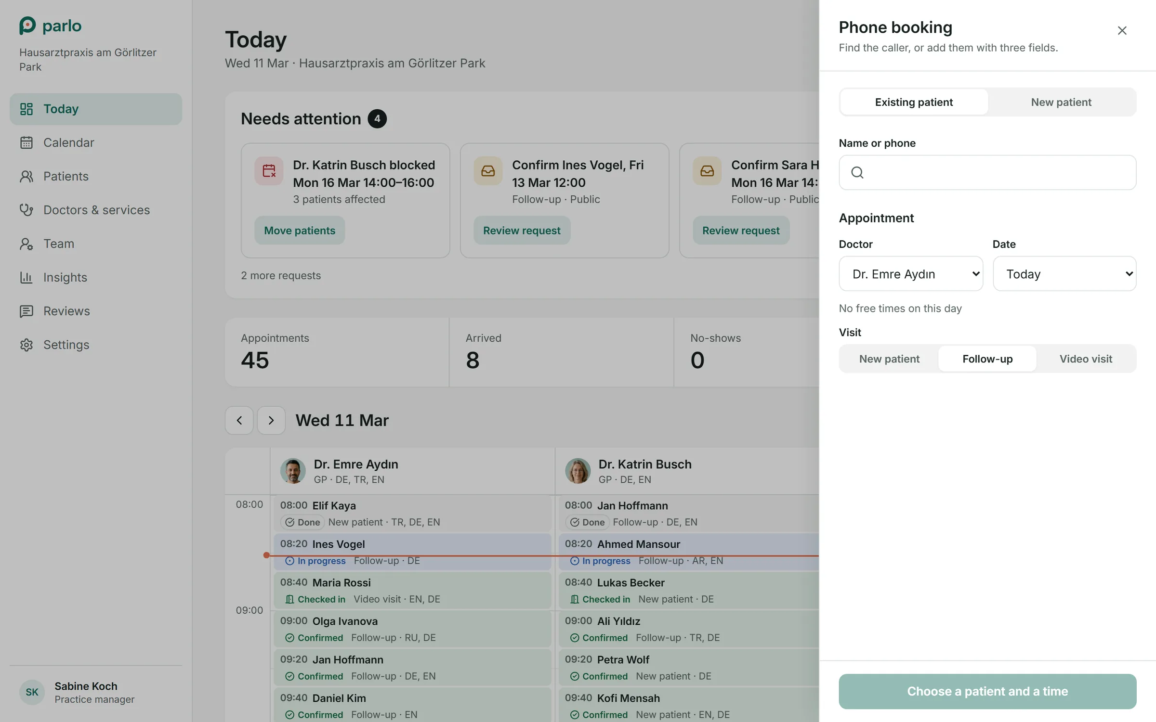Open Ines Vogel 08:20 appointment
The image size is (1156, 722).
tap(412, 552)
